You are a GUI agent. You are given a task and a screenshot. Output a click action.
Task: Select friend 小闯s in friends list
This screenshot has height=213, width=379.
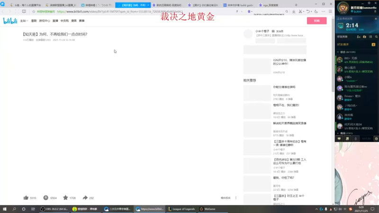[356, 79]
